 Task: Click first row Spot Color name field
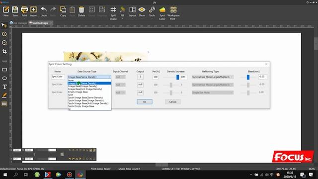58,77
